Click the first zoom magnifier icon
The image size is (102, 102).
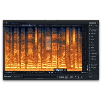tap(28, 73)
